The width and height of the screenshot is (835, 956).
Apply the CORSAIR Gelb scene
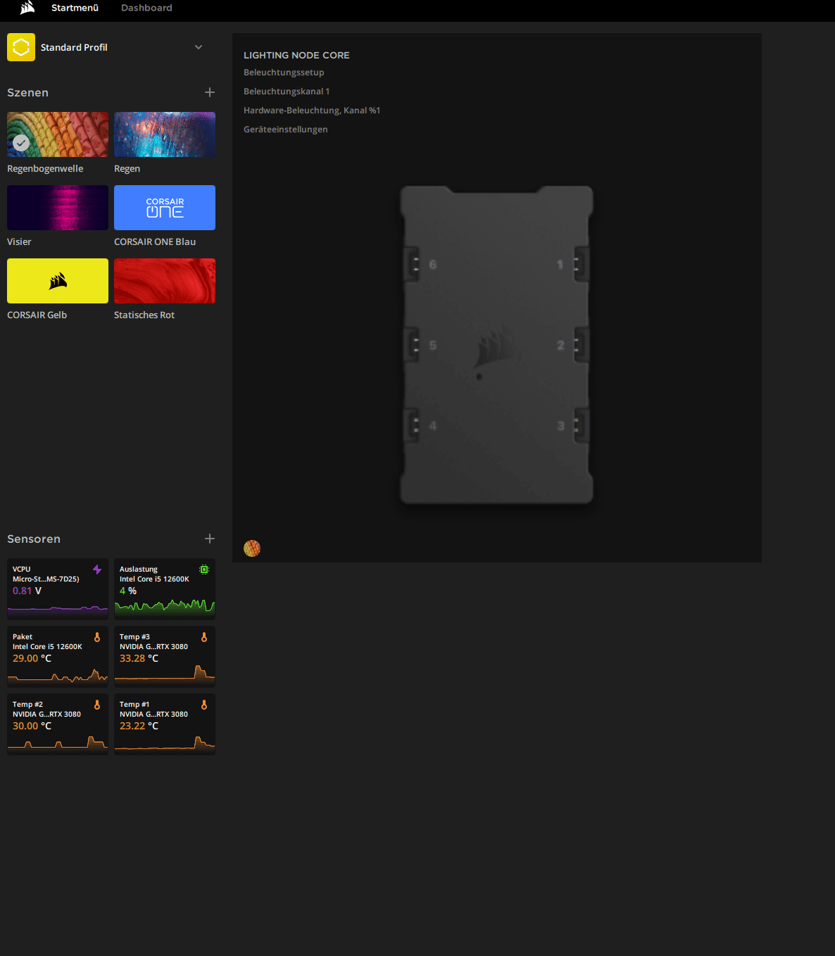pyautogui.click(x=58, y=281)
